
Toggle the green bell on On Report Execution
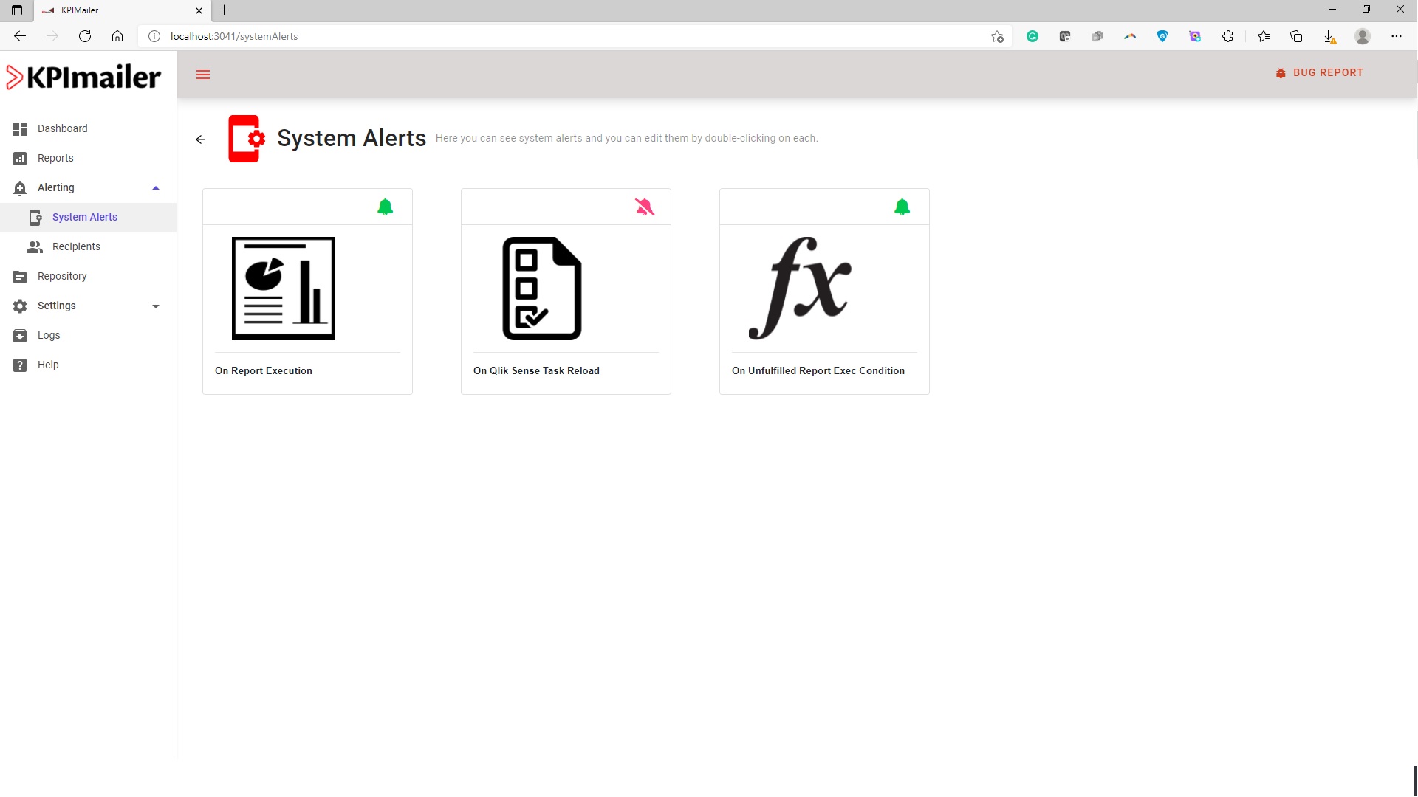pyautogui.click(x=385, y=207)
